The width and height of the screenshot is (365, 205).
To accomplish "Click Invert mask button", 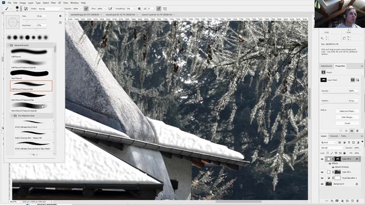I will (x=347, y=123).
